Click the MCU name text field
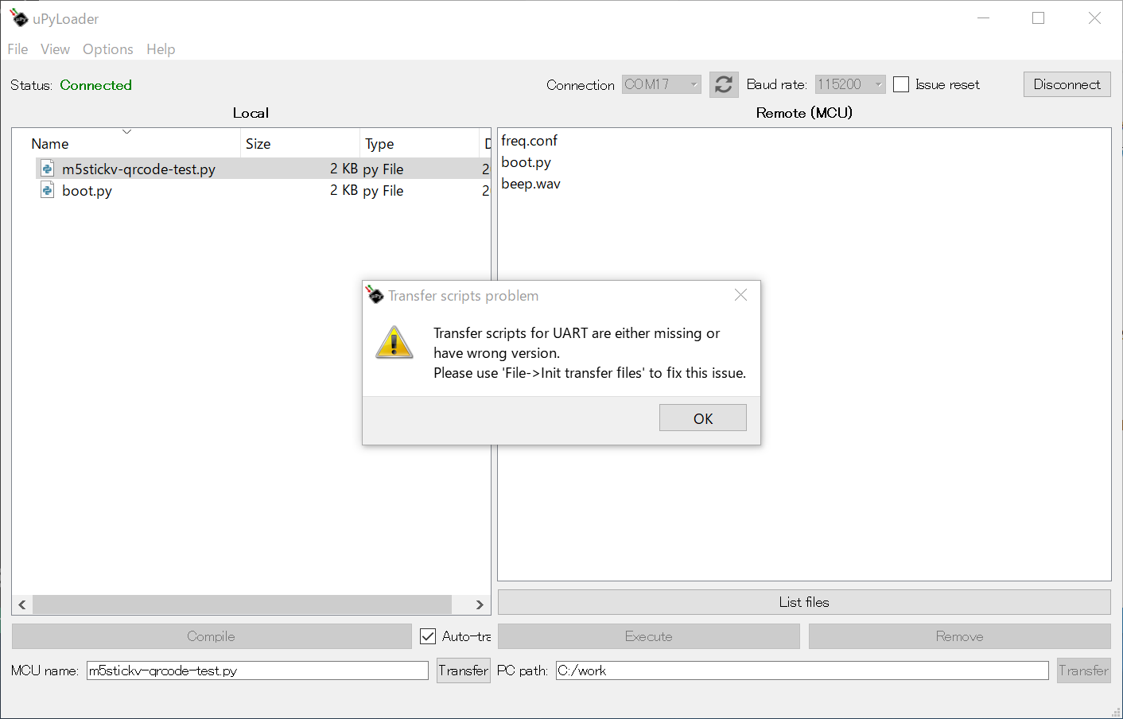1123x719 pixels. tap(257, 670)
